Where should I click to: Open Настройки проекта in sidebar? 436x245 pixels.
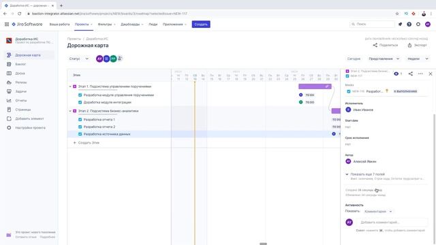click(30, 128)
